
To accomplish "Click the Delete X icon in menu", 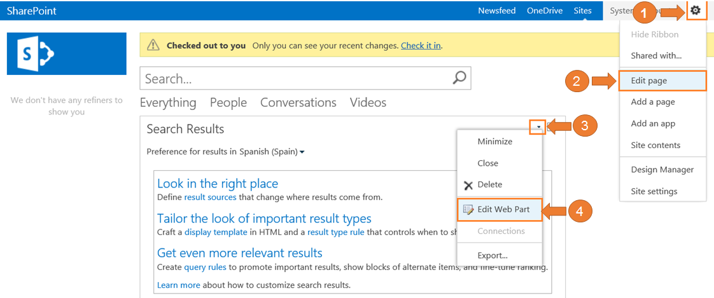I will point(468,186).
